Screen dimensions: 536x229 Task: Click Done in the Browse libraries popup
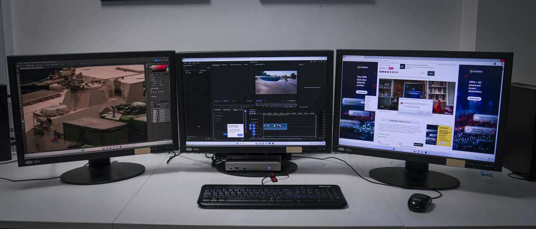coord(240,135)
